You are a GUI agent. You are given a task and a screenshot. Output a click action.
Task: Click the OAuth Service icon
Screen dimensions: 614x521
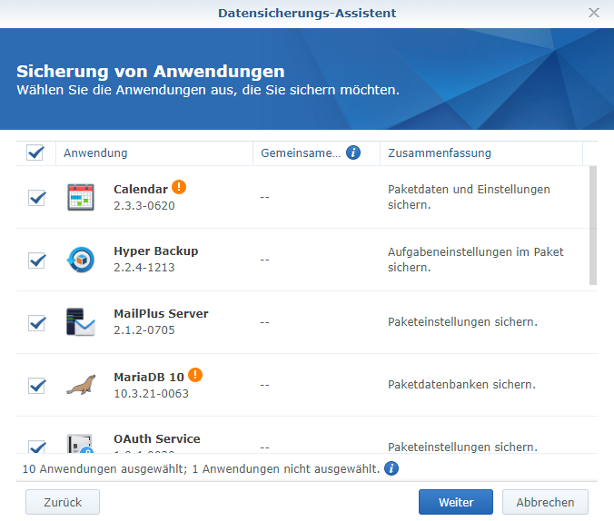(81, 445)
